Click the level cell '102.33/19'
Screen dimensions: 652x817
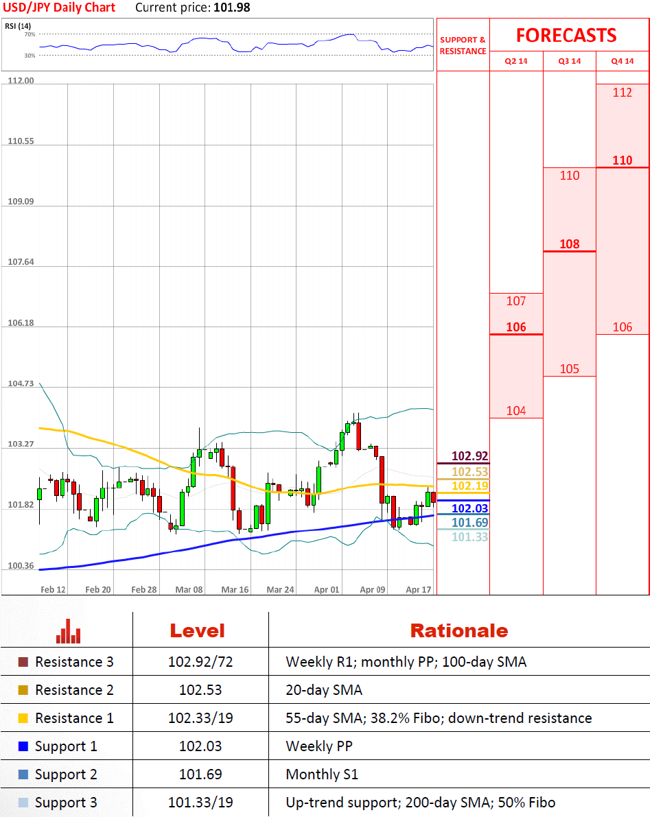(x=200, y=718)
